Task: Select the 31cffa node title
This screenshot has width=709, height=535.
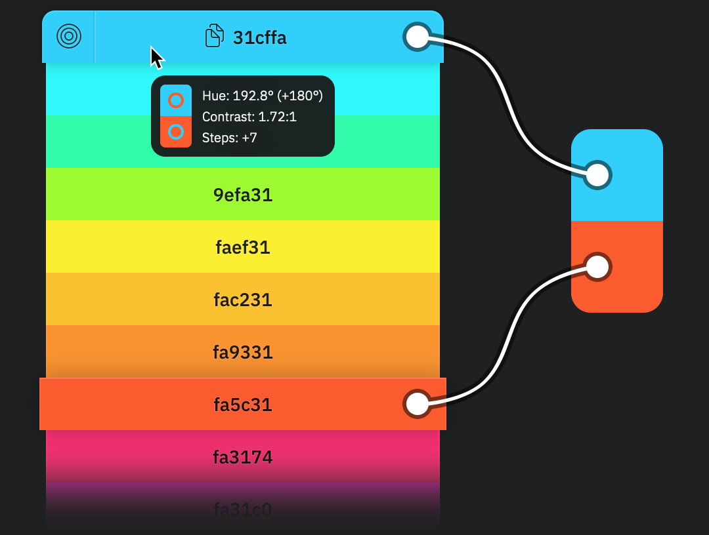Action: [x=260, y=37]
